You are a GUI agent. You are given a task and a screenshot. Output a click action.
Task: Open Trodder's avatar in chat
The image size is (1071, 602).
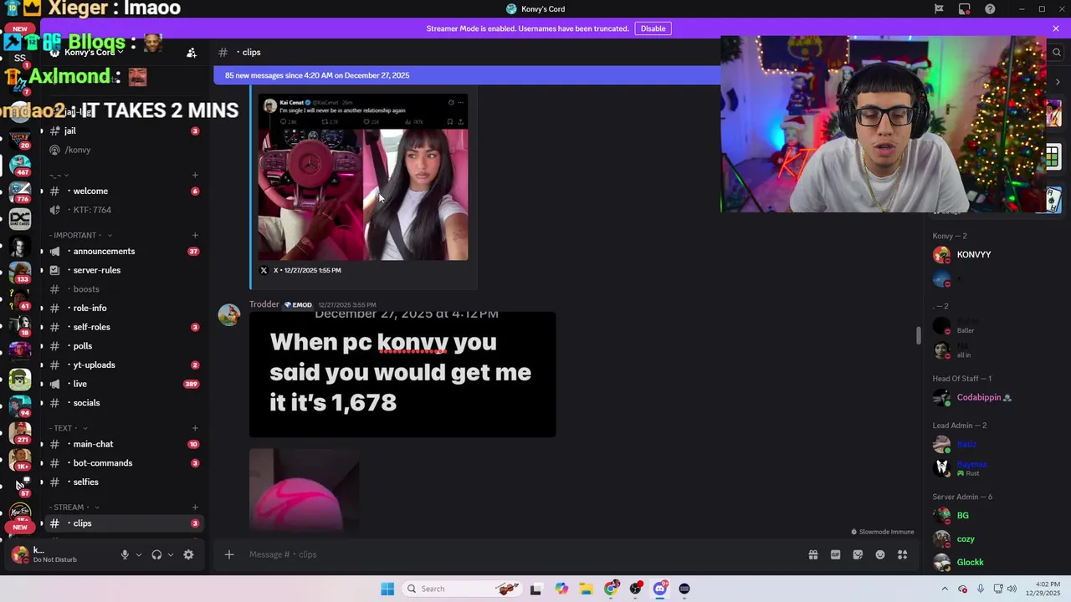(x=229, y=315)
